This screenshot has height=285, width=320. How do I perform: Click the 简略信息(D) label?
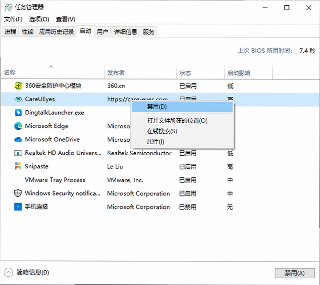point(33,273)
